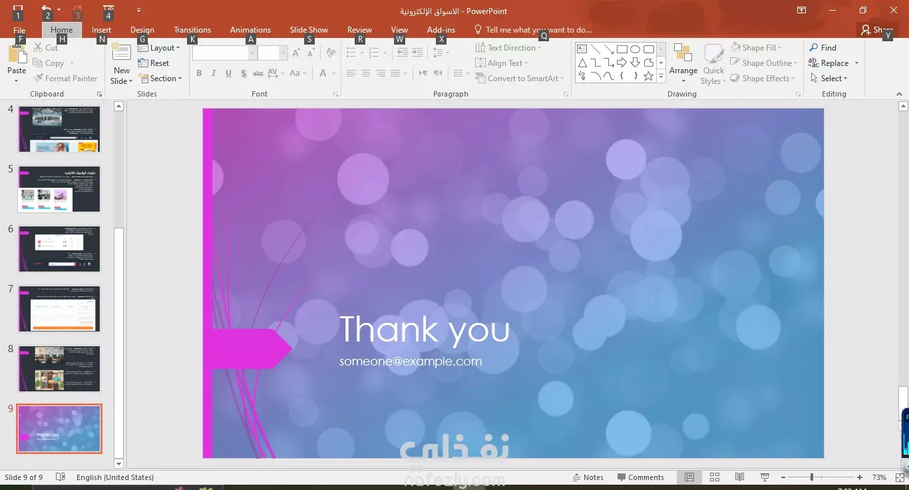This screenshot has width=909, height=490.
Task: Open the Comments pane from status bar
Action: click(x=640, y=477)
